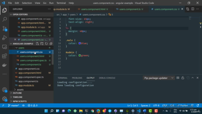Image resolution: width=202 pixels, height=114 pixels.
Task: Click master branch in status bar
Action: click(x=14, y=105)
